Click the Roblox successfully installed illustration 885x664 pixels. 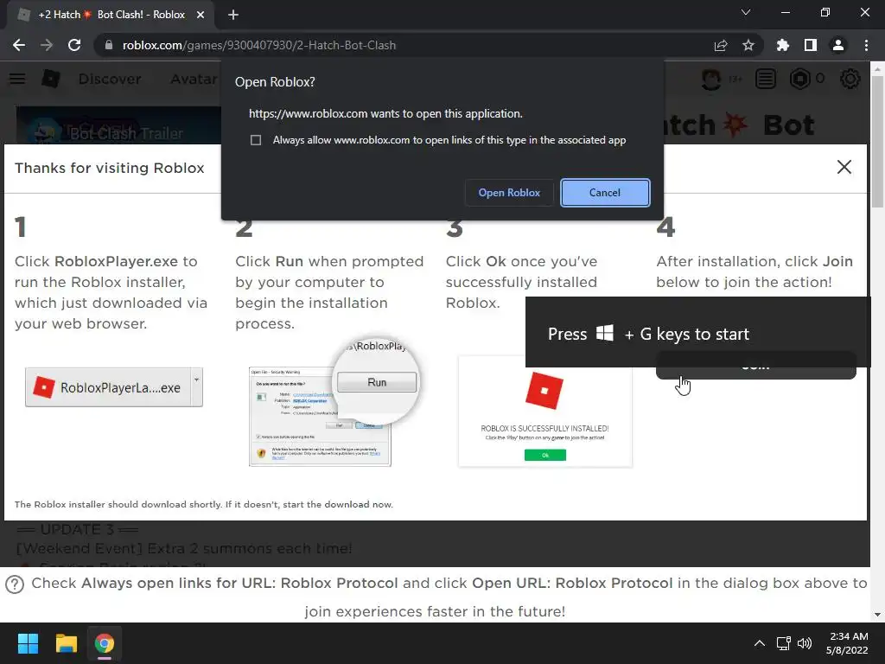click(x=545, y=411)
